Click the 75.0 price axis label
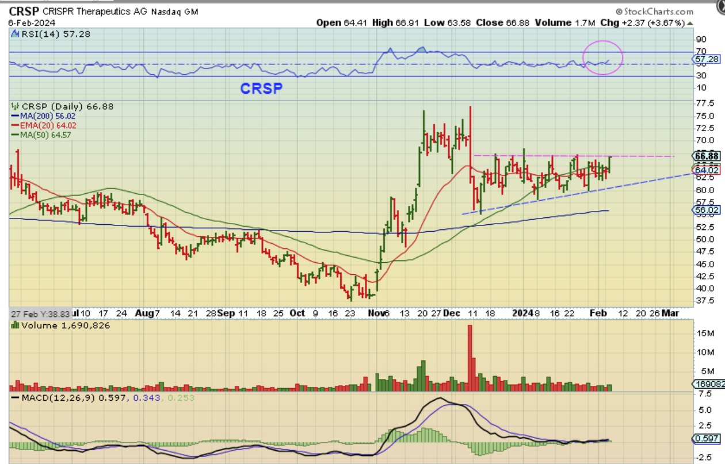 coord(704,117)
